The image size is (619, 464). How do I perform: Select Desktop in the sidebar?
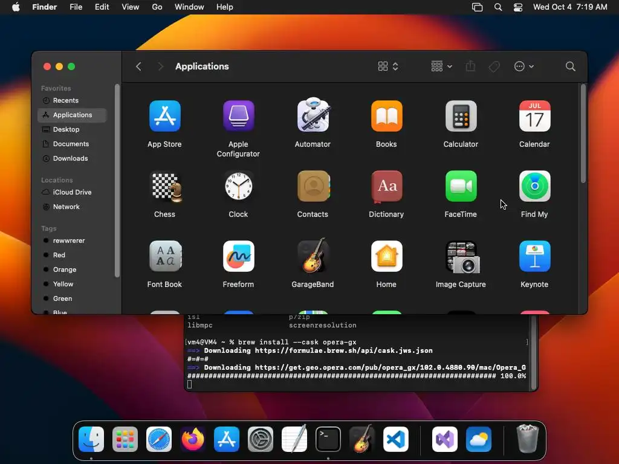(73, 129)
